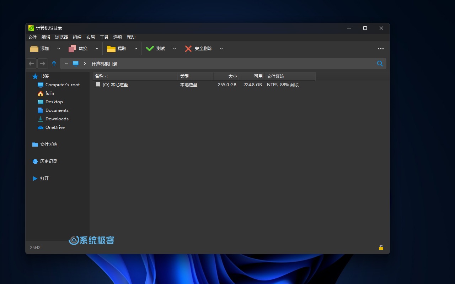Click the padlock icon in status bar
Image resolution: width=455 pixels, height=284 pixels.
pyautogui.click(x=381, y=247)
